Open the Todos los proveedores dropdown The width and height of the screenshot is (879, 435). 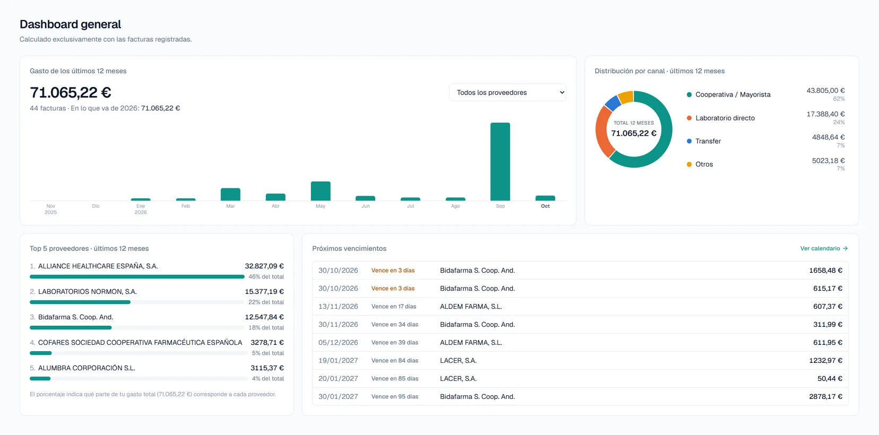click(507, 92)
